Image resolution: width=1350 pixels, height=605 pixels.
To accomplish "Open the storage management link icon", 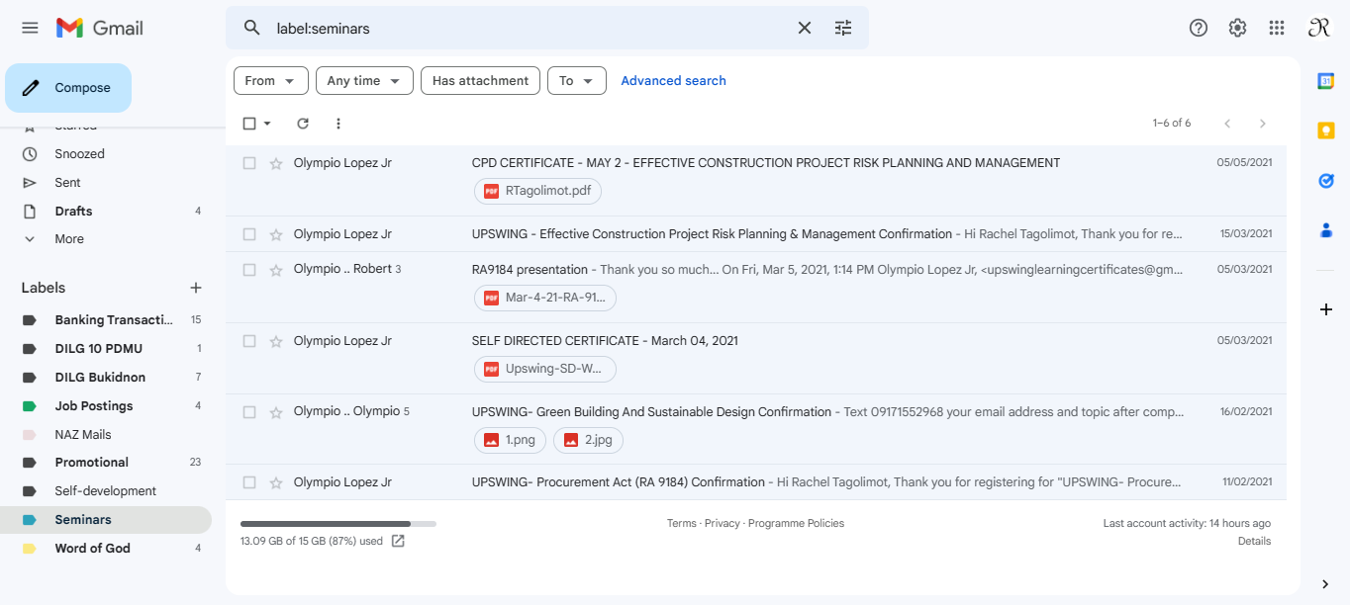I will (x=398, y=541).
